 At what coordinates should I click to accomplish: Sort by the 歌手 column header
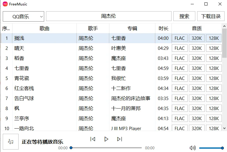click(x=93, y=29)
